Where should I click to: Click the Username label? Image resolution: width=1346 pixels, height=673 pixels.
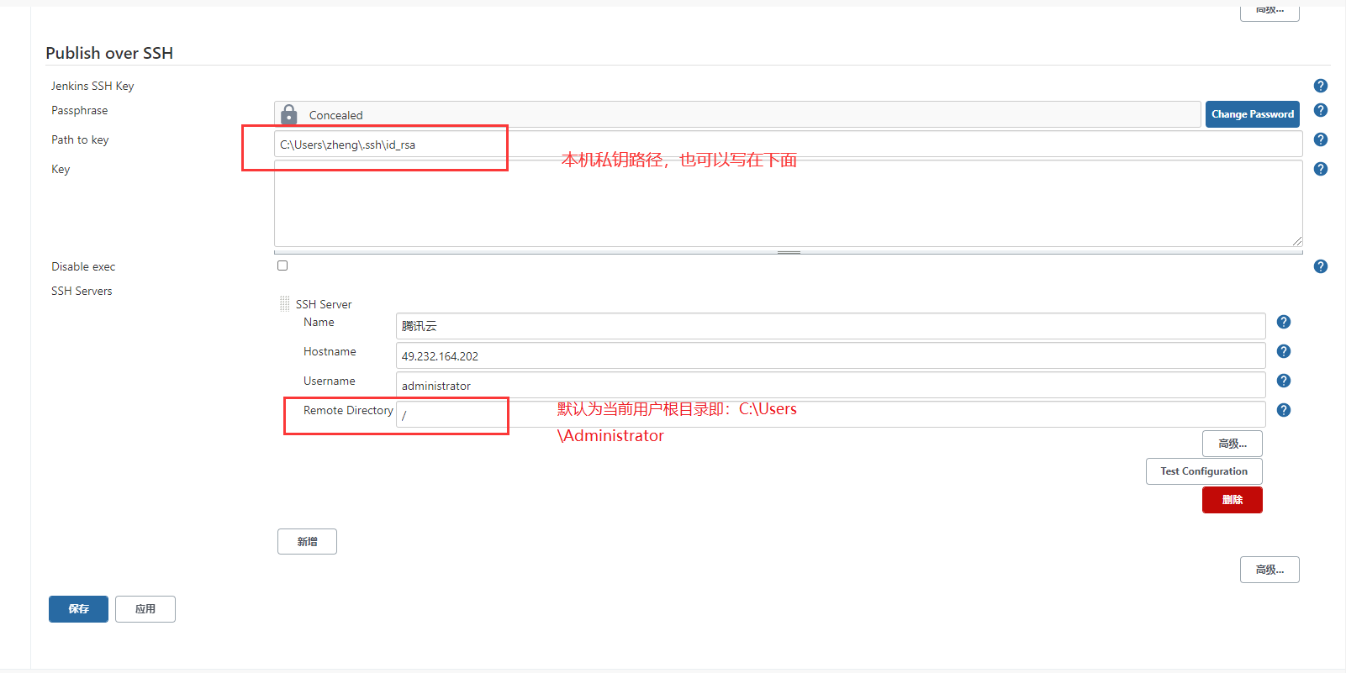click(330, 381)
